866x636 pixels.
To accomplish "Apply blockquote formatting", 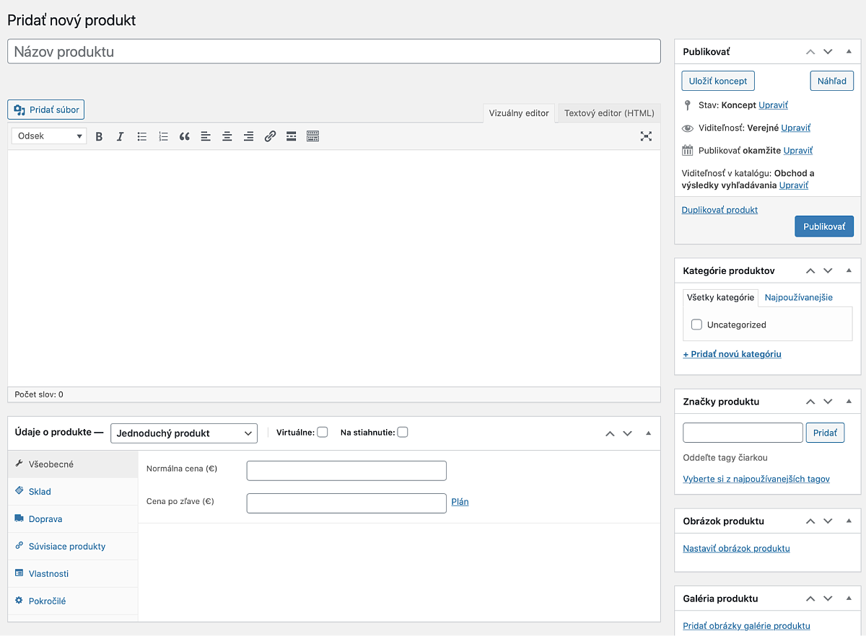I will pos(185,136).
